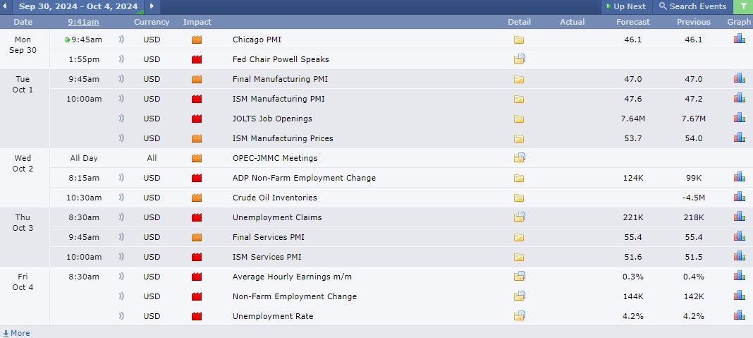Show graph for Unemployment Claims
The image size is (753, 338).
tap(740, 216)
